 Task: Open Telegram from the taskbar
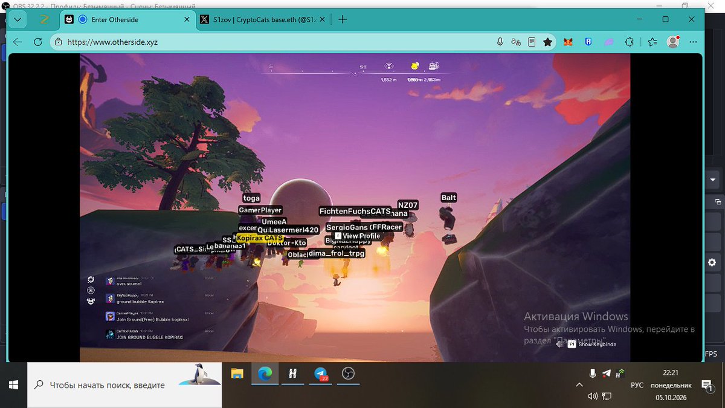(320, 374)
